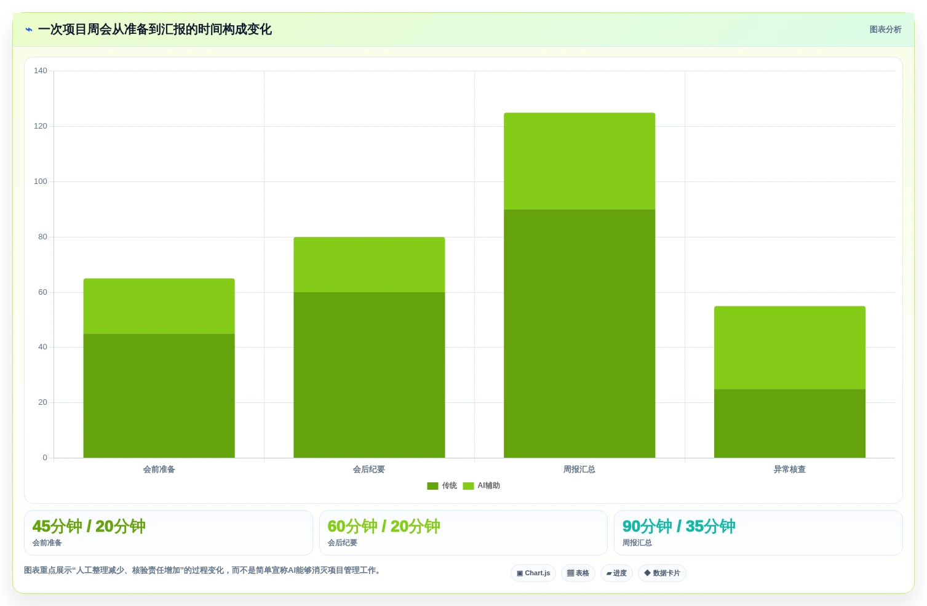Image resolution: width=927 pixels, height=606 pixels.
Task: Click the 进度 tag chip
Action: click(x=616, y=573)
